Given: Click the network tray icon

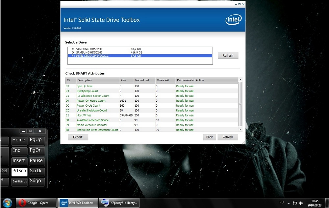Looking at the screenshot, I should pyautogui.click(x=295, y=203).
